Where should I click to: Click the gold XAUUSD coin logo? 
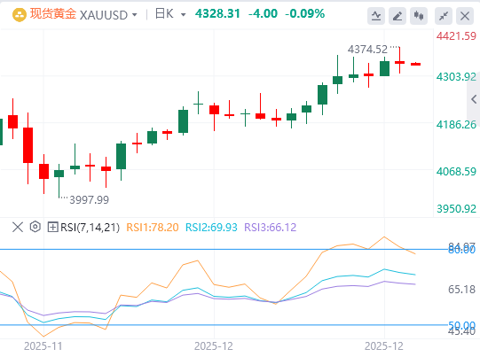click(20, 14)
